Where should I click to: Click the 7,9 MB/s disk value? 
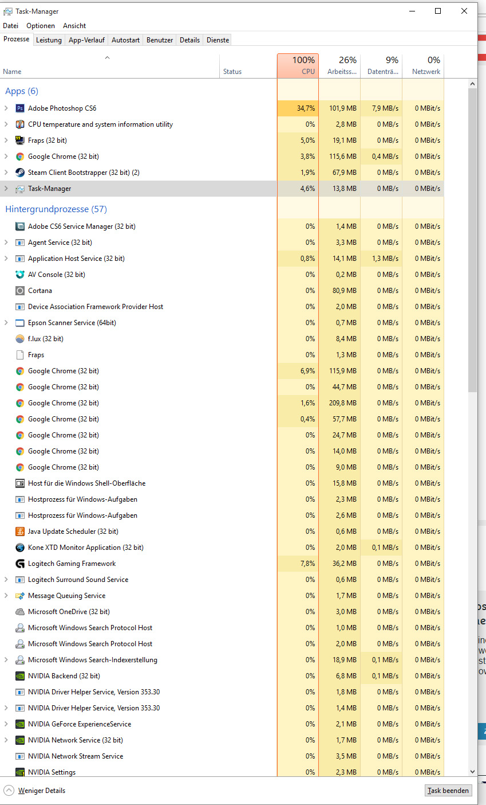pos(385,108)
